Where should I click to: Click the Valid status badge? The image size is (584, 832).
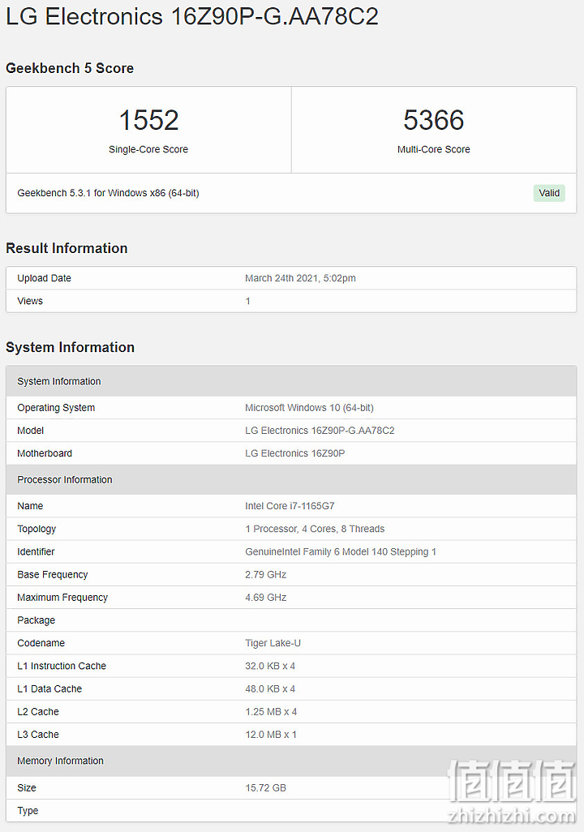549,193
